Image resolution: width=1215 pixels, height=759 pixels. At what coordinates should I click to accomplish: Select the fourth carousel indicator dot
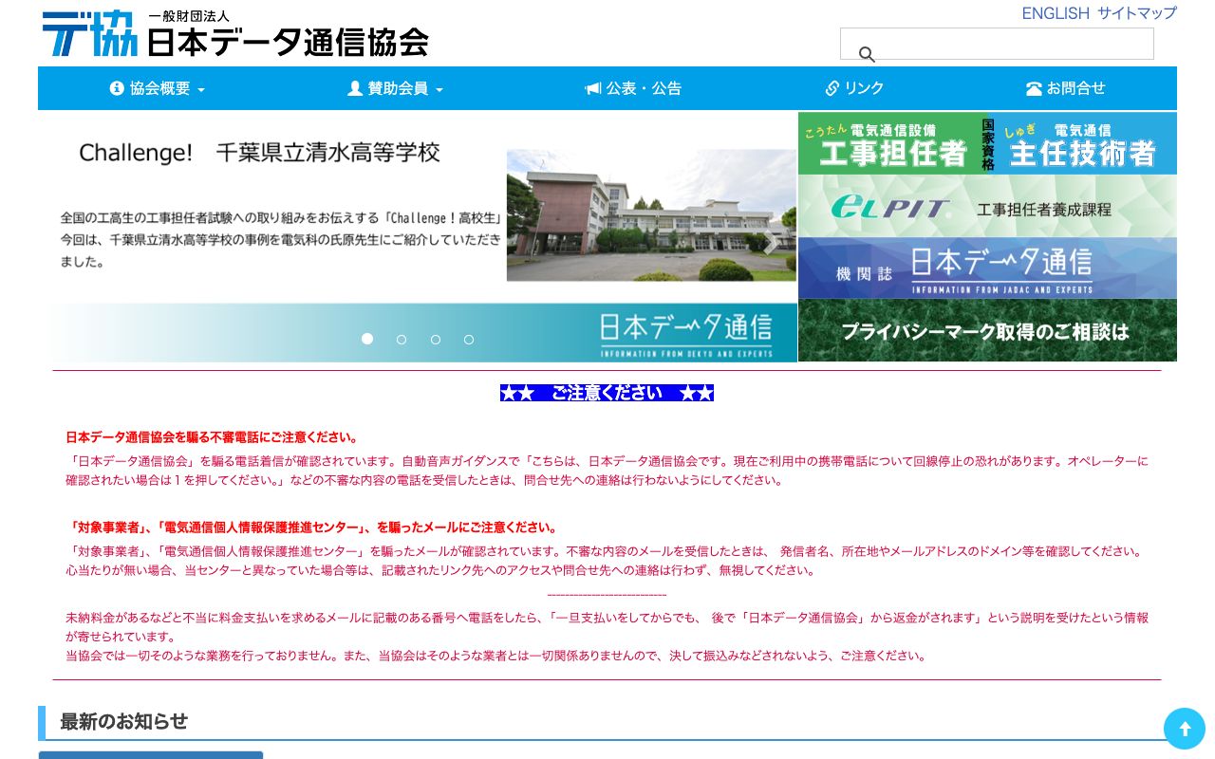point(469,339)
